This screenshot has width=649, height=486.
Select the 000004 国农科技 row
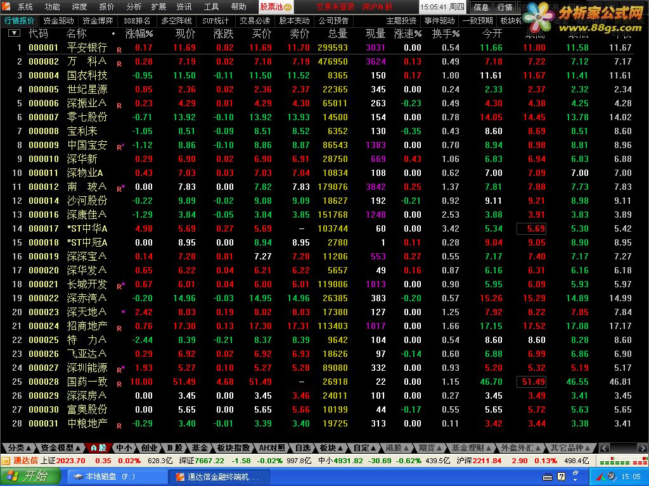pyautogui.click(x=324, y=76)
